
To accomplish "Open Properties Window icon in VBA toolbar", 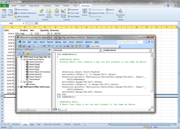I will tap(76, 46).
